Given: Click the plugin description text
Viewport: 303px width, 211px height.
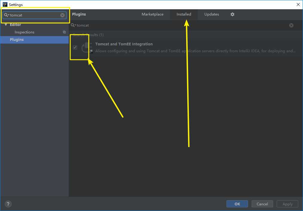Looking at the screenshot, I should 195,51.
